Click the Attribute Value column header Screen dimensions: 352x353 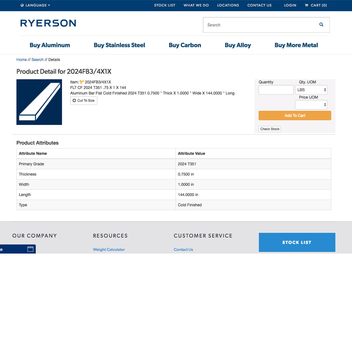[191, 153]
